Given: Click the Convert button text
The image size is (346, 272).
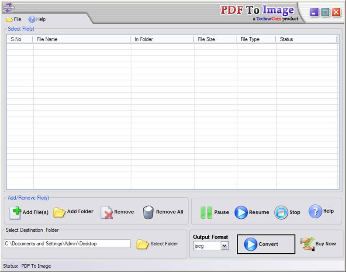Looking at the screenshot, I should point(268,244).
